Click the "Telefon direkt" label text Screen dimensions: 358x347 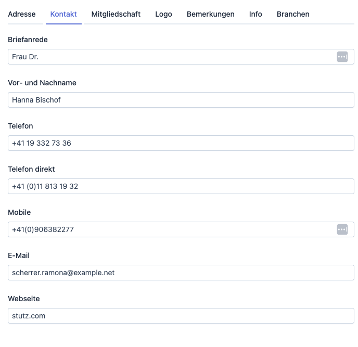click(x=31, y=169)
